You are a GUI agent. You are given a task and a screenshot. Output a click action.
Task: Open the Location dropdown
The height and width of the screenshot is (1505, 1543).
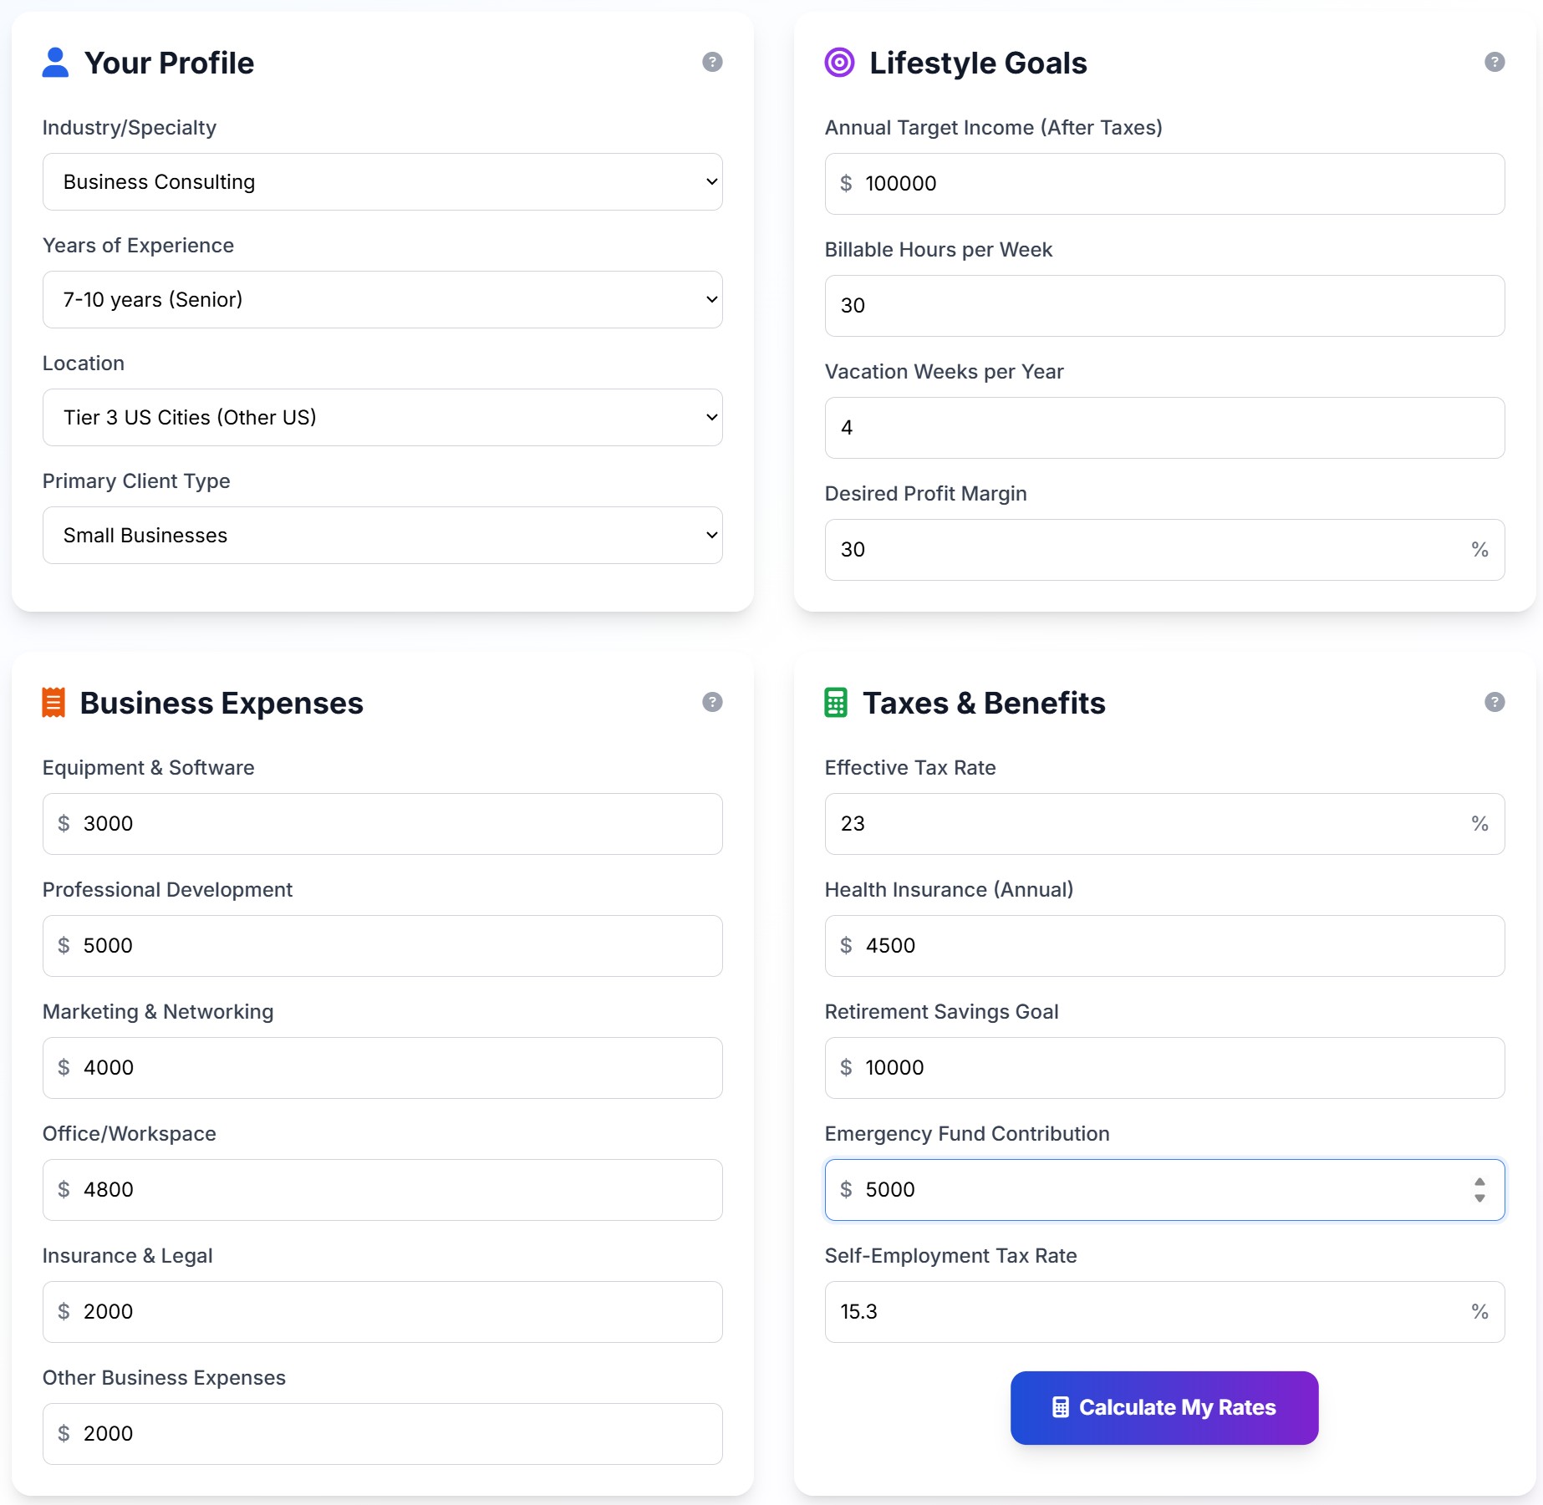[x=382, y=417]
